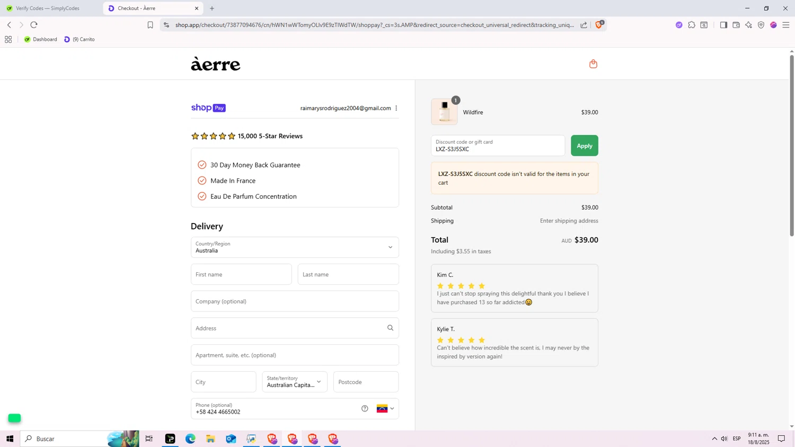
Task: Open the (9) Carrito bookmark
Action: tap(79, 39)
